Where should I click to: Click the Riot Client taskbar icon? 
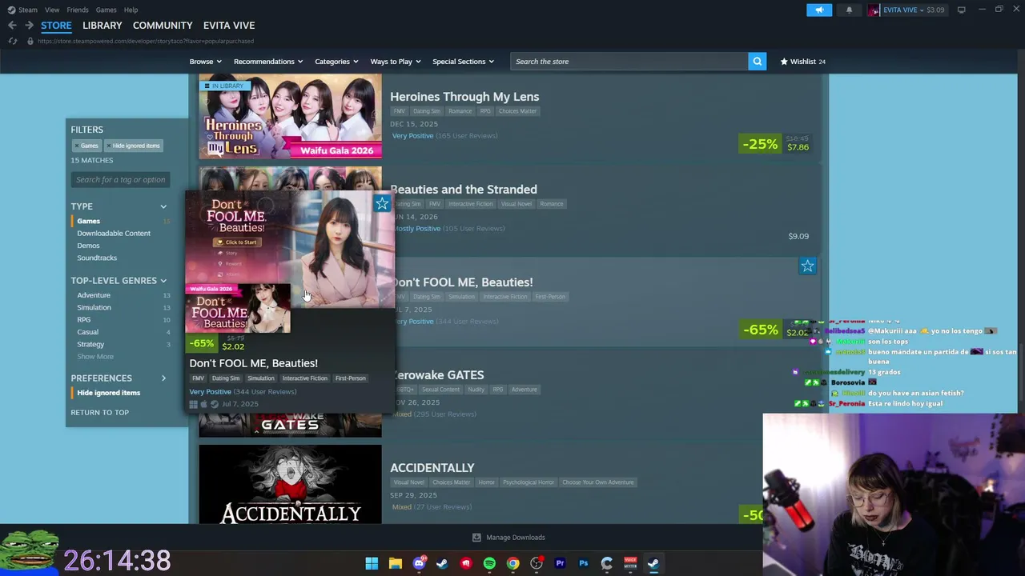pyautogui.click(x=465, y=563)
